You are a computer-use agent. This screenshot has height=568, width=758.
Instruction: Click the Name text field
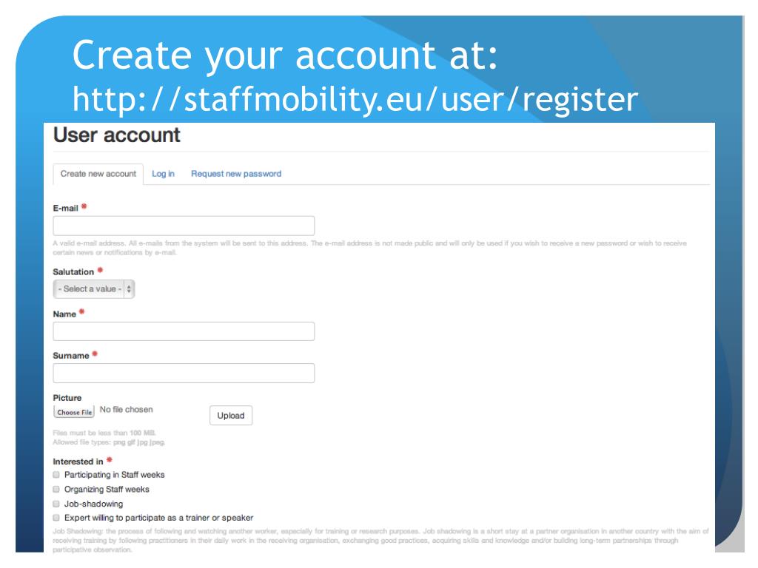[184, 331]
